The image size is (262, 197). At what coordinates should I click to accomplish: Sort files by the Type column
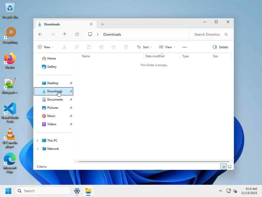click(x=185, y=56)
